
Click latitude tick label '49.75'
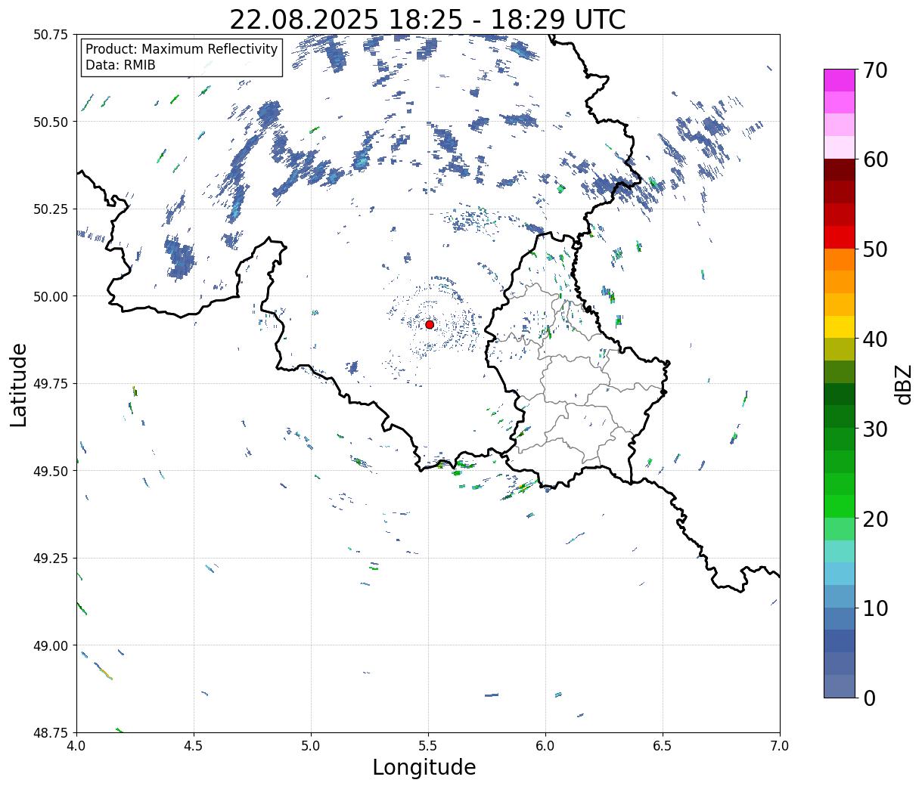[x=51, y=384]
